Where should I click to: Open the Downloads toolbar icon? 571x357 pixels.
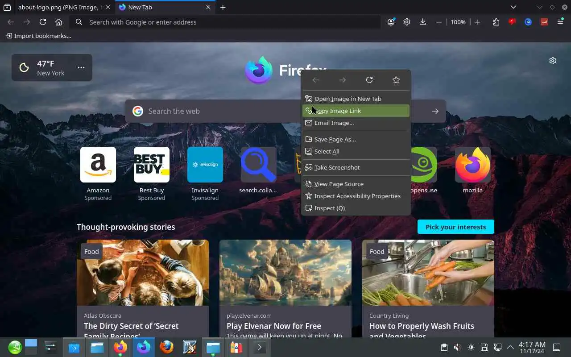coord(423,22)
